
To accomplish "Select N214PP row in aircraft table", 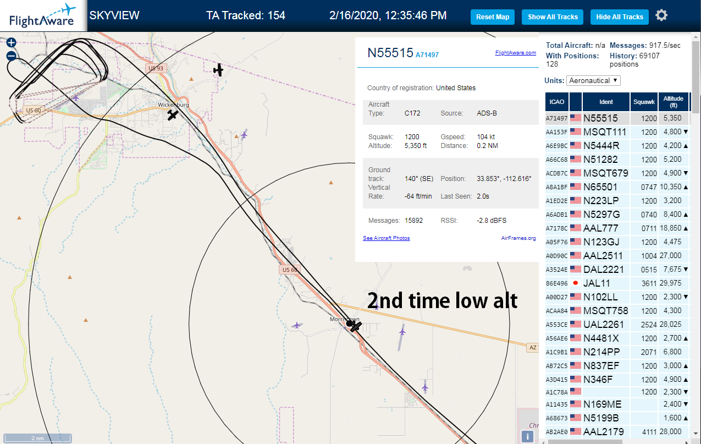I will [x=617, y=352].
